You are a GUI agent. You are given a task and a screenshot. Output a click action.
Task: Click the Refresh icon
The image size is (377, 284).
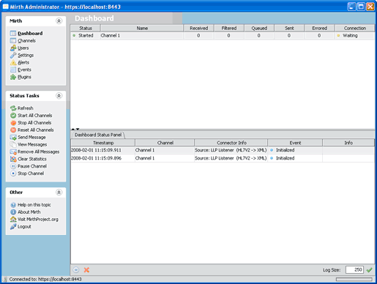pyautogui.click(x=13, y=108)
